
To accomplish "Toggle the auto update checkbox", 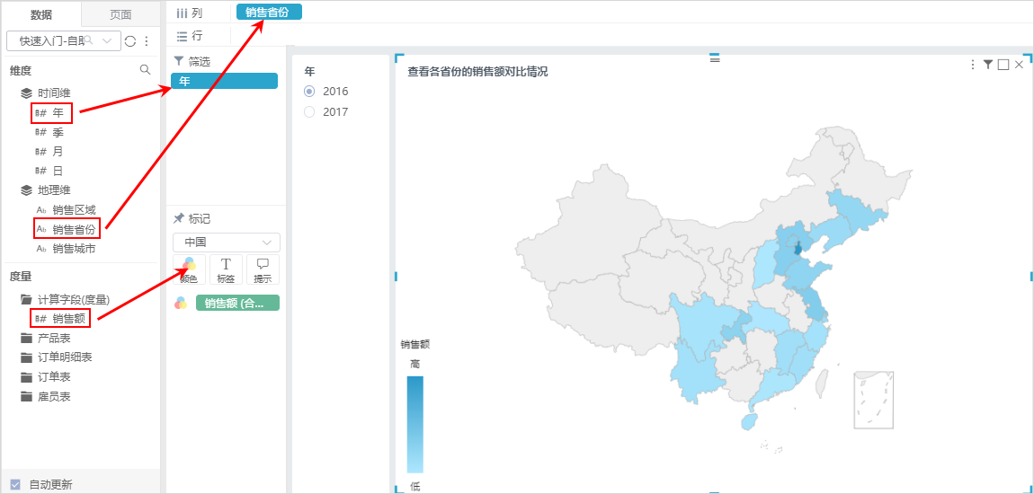I will (15, 485).
